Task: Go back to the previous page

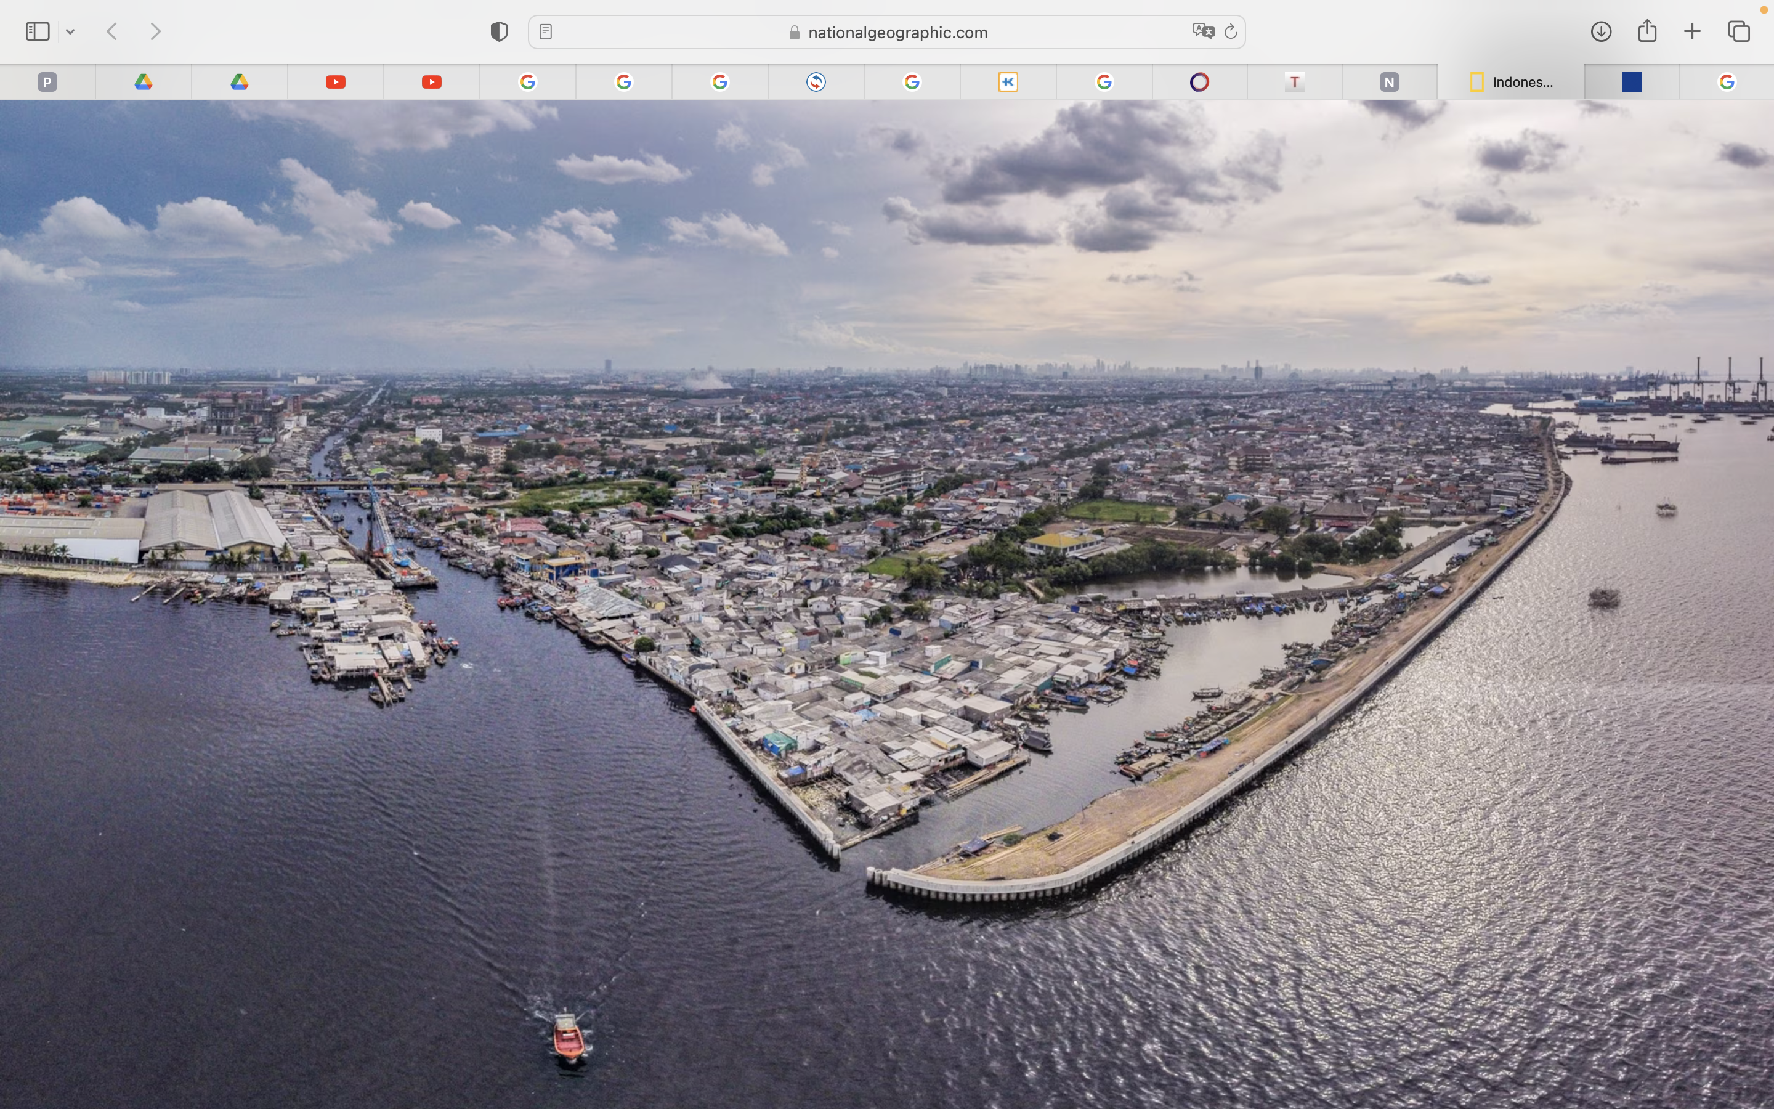Action: (112, 31)
